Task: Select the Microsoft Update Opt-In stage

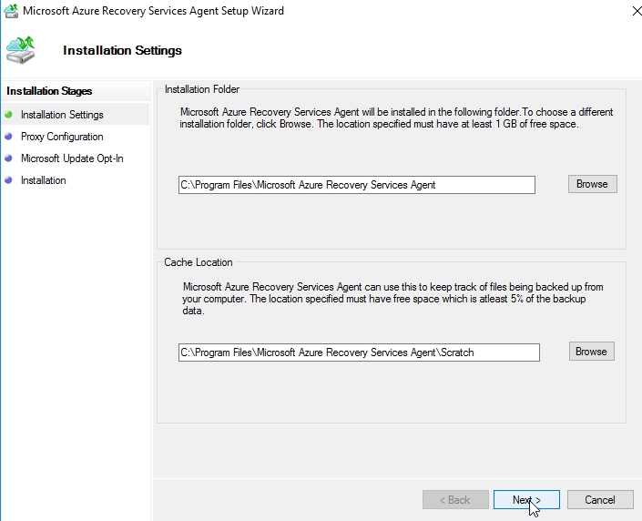Action: (72, 158)
